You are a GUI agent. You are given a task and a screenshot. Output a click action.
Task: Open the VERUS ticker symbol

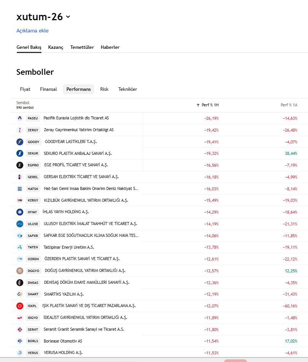tap(33, 353)
